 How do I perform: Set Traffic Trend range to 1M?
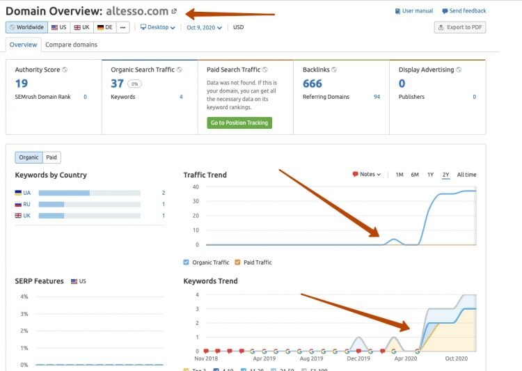point(400,175)
